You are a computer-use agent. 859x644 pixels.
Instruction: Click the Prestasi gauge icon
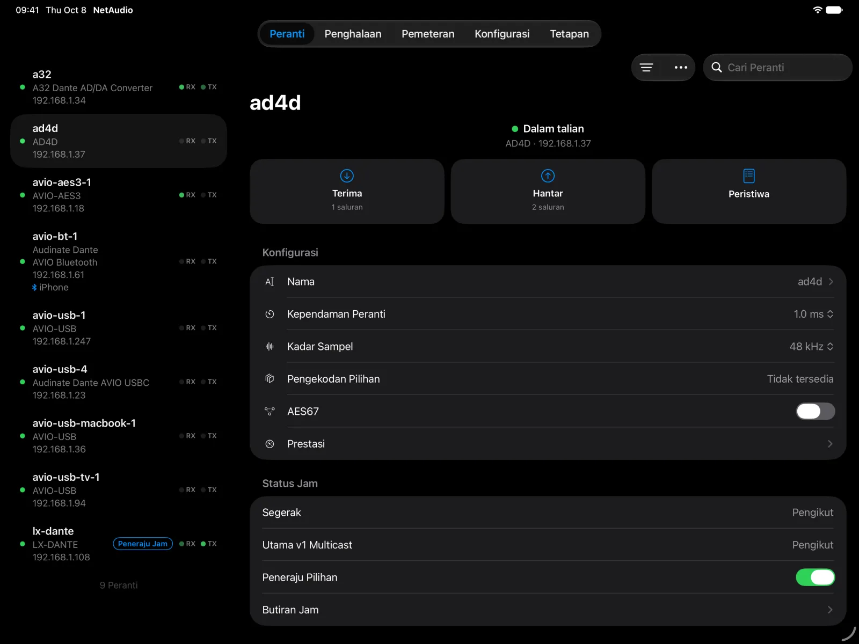(270, 444)
